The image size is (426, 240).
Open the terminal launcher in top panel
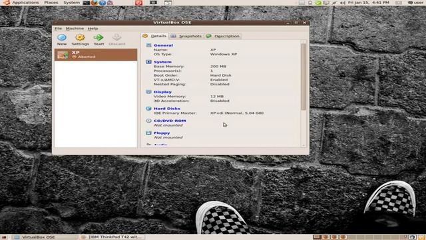coord(87,3)
